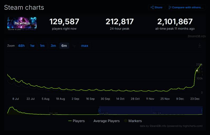The width and height of the screenshot is (210, 135).
Task: Set chart zoom to 3m
Action: pos(53,46)
